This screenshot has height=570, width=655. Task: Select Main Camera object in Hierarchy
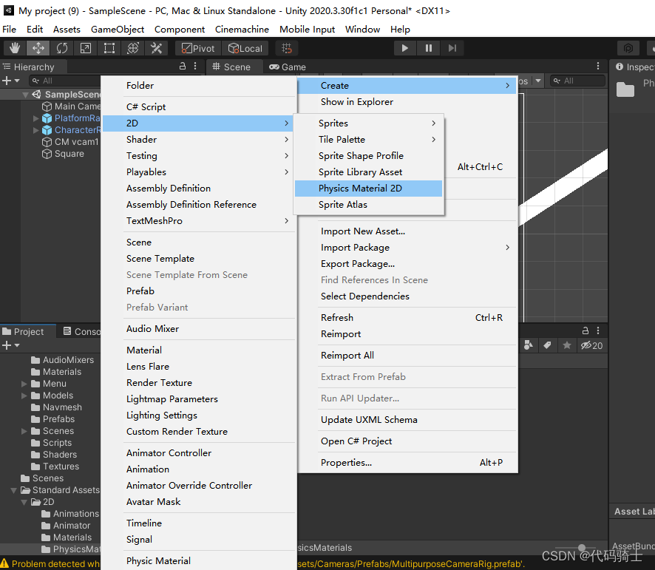[x=72, y=106]
